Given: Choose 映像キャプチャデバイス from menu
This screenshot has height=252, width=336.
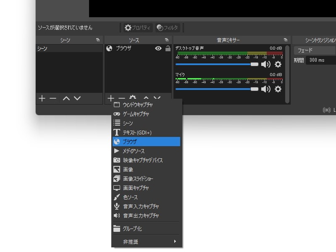Looking at the screenshot, I should 146,160.
